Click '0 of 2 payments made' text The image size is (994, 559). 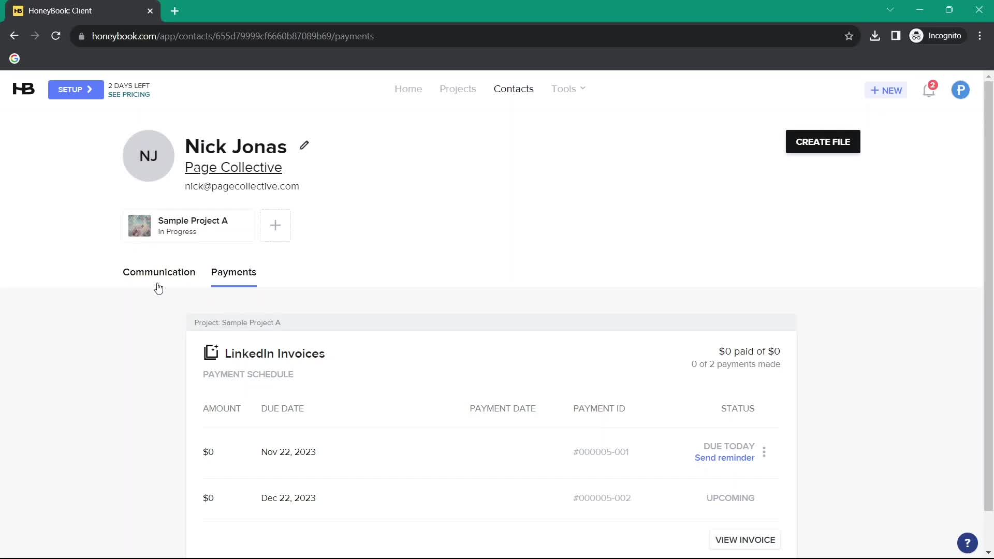[x=736, y=364]
